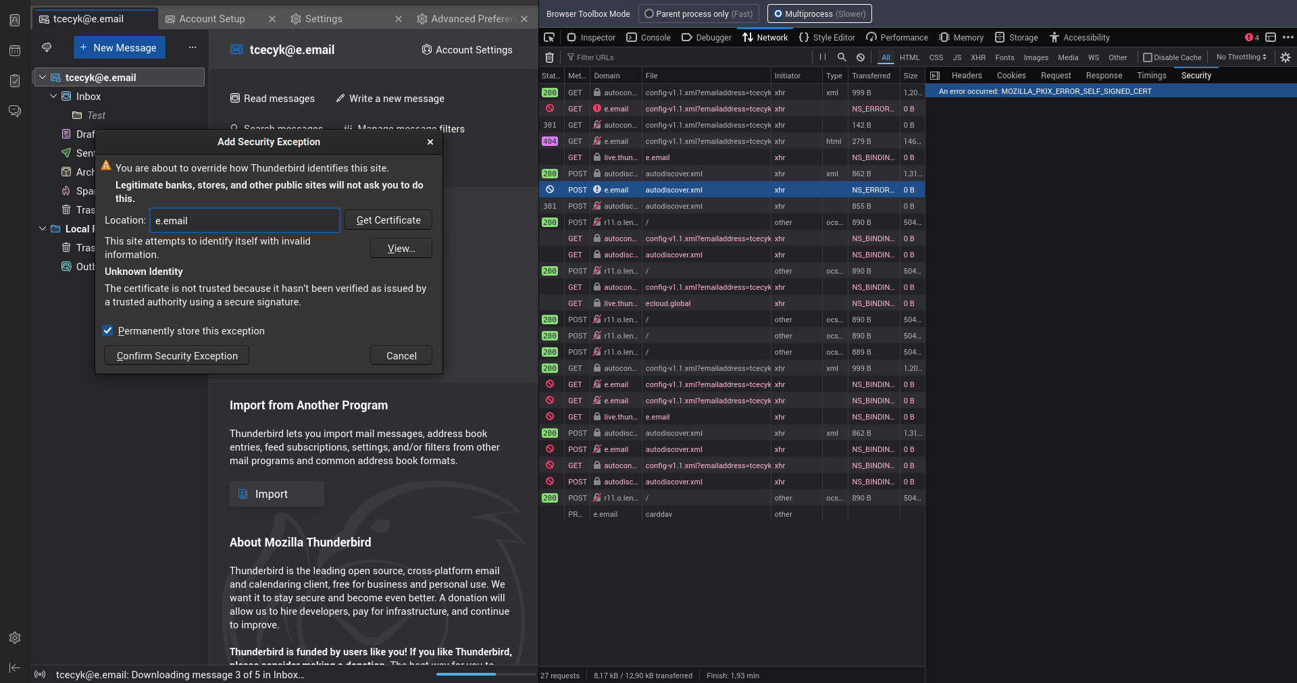Open Account Settings
The image size is (1297, 683).
pyautogui.click(x=467, y=49)
